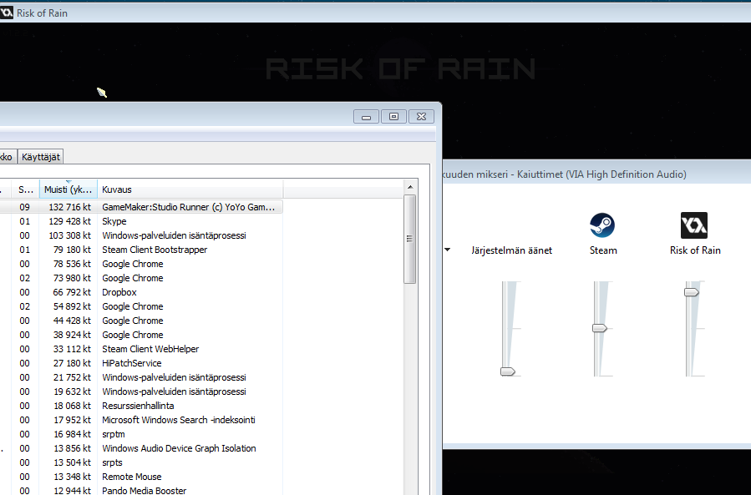The width and height of the screenshot is (751, 495).
Task: Select Windows-palveluiden isäntäprosessi row with 19 632 kt
Action: (141, 391)
